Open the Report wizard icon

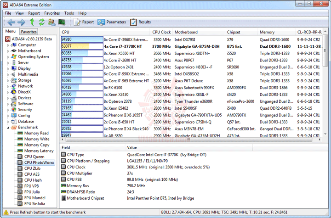(x=77, y=22)
